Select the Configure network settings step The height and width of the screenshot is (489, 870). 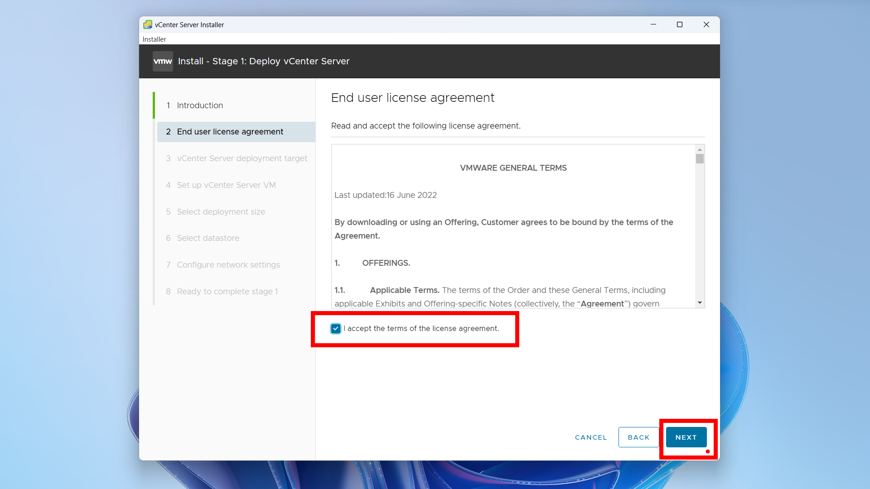click(228, 265)
